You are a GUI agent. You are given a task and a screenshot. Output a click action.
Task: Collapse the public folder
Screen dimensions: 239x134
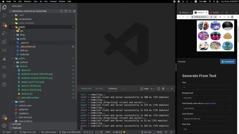13,58
